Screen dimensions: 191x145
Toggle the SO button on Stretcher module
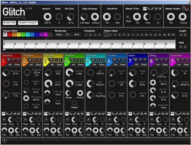(x=178, y=60)
